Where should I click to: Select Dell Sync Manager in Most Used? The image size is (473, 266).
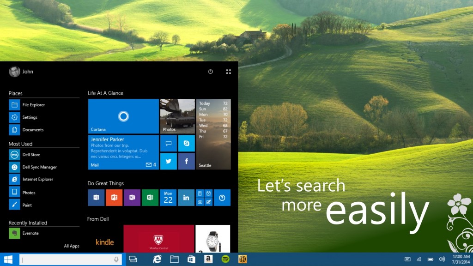(39, 167)
